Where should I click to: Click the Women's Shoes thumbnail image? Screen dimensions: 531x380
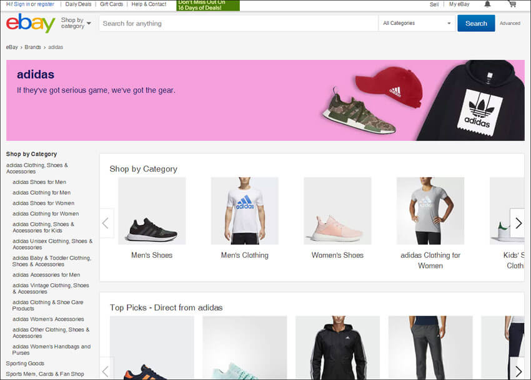click(x=337, y=211)
